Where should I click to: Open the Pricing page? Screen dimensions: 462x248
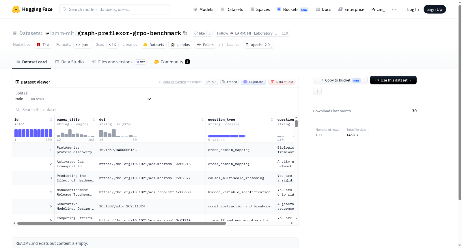pyautogui.click(x=378, y=9)
